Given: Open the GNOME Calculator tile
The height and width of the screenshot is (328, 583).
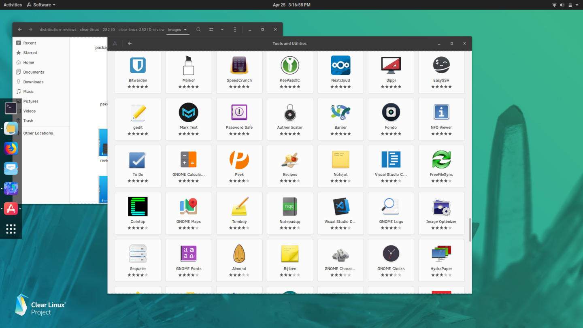Looking at the screenshot, I should point(189,166).
